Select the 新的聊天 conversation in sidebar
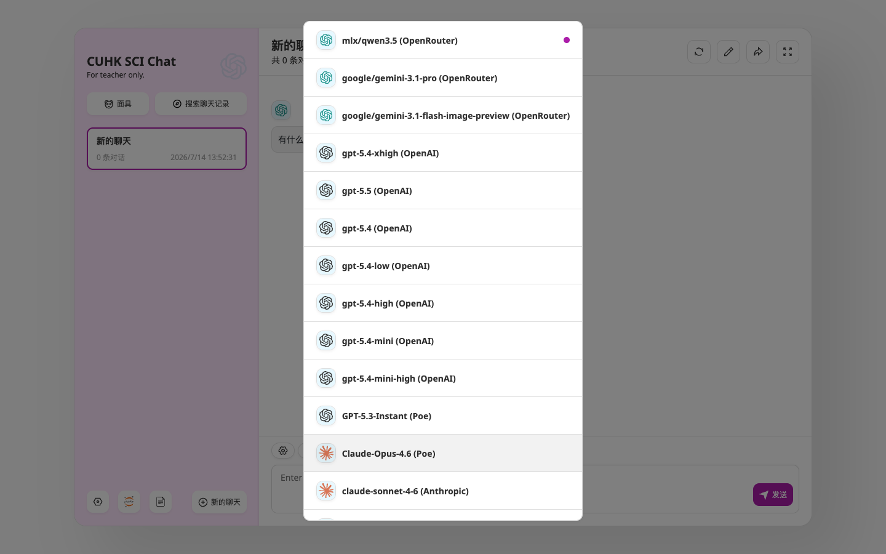886x554 pixels. (x=167, y=148)
